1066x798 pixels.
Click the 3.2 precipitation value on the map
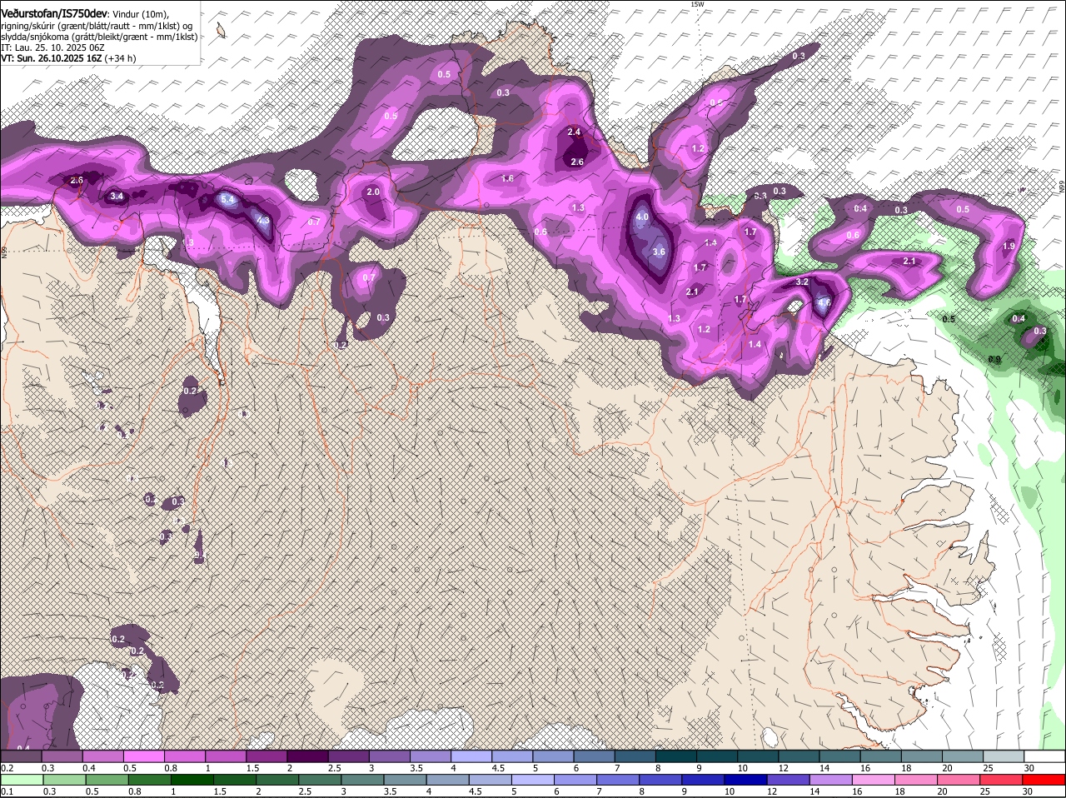tap(803, 282)
